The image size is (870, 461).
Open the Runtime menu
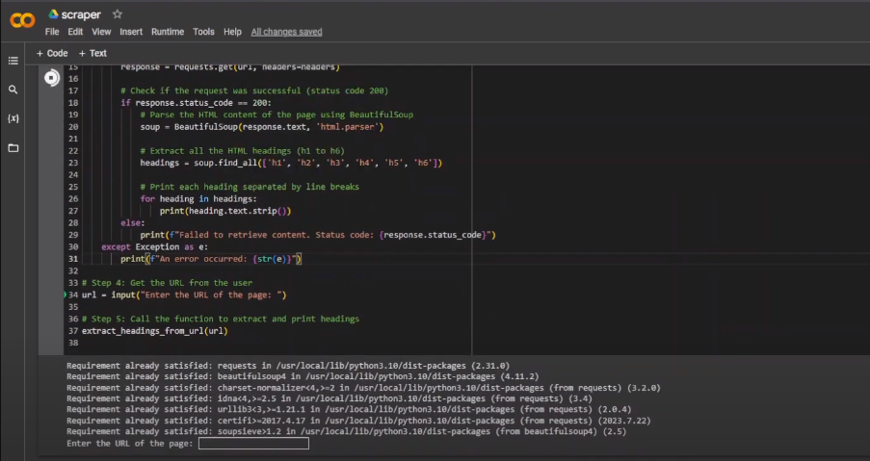168,32
